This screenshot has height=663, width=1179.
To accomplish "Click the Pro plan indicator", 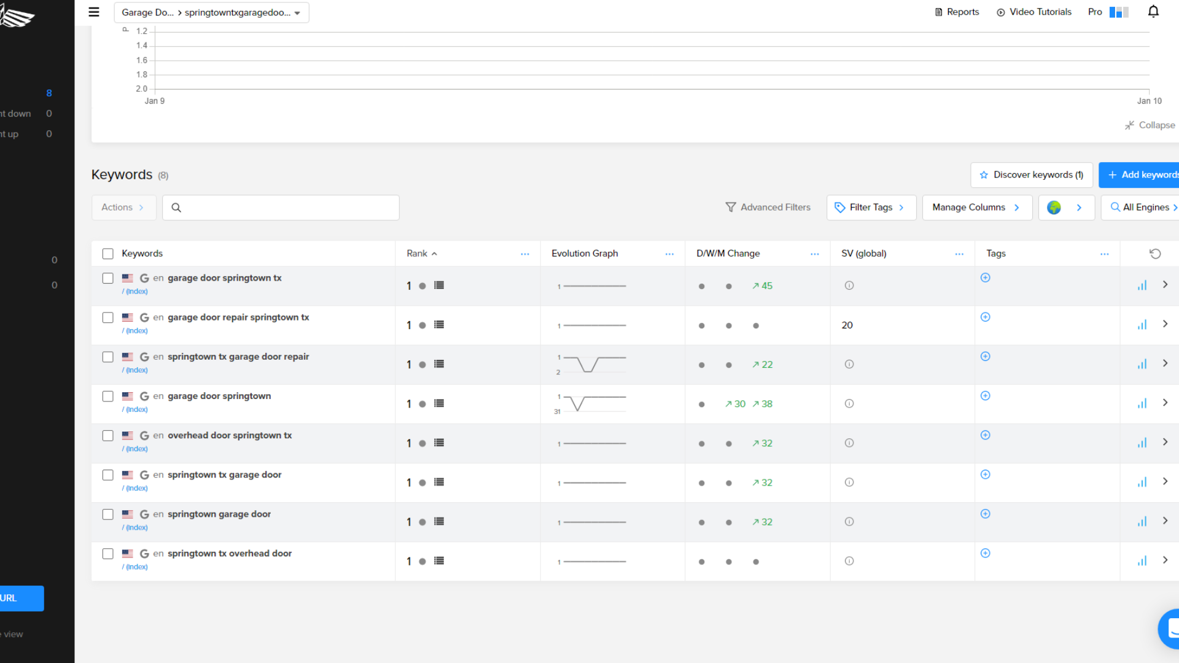I will tap(1108, 12).
